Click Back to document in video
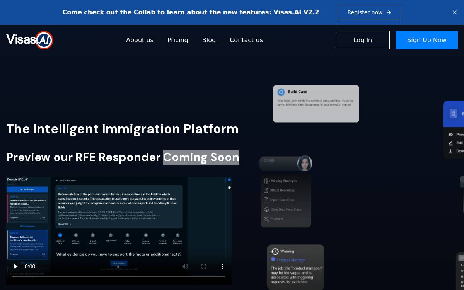The width and height of the screenshot is (464, 290). click(66, 181)
